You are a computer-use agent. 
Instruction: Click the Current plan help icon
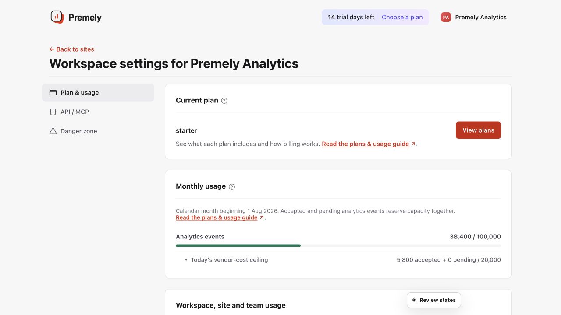[x=224, y=101]
